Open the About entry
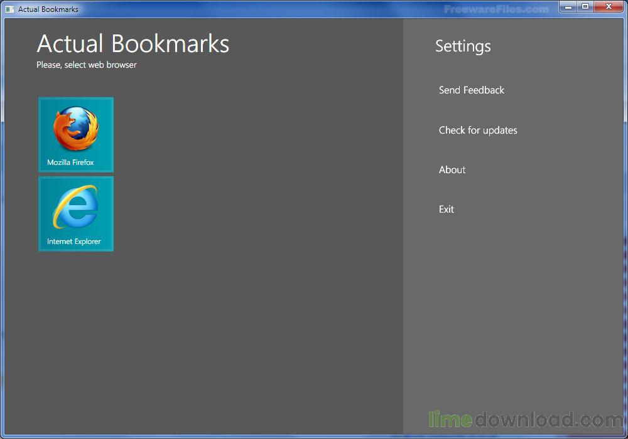This screenshot has height=439, width=628. [x=452, y=170]
